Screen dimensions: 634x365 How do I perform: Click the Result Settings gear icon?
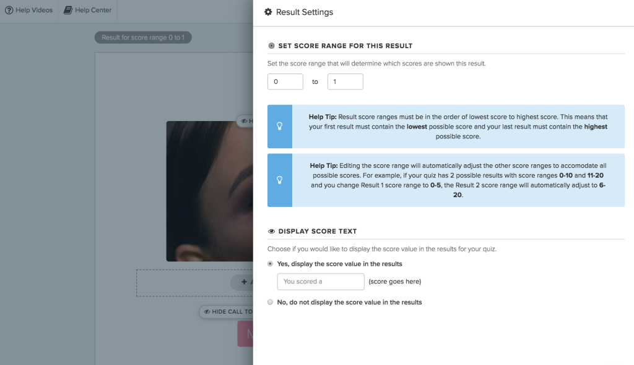(268, 12)
